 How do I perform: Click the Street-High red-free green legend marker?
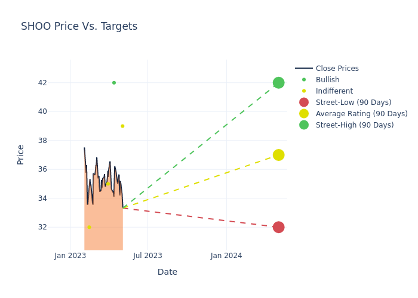[304, 125]
